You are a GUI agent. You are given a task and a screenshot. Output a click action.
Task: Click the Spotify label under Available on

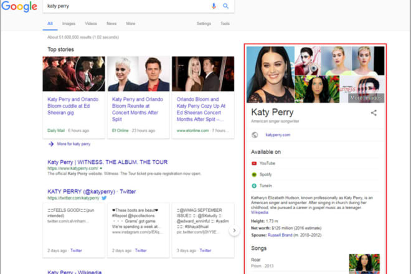[265, 174]
